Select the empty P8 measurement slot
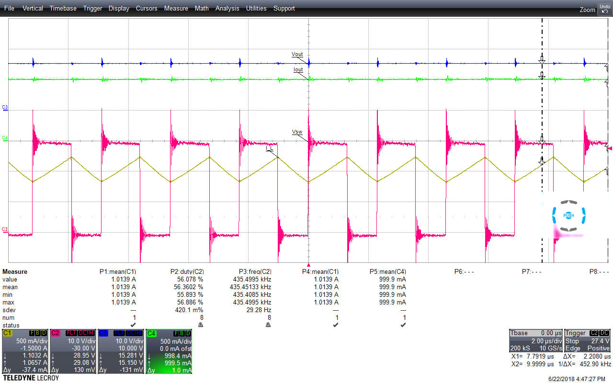Screen dimensions: 613x383 [599, 271]
